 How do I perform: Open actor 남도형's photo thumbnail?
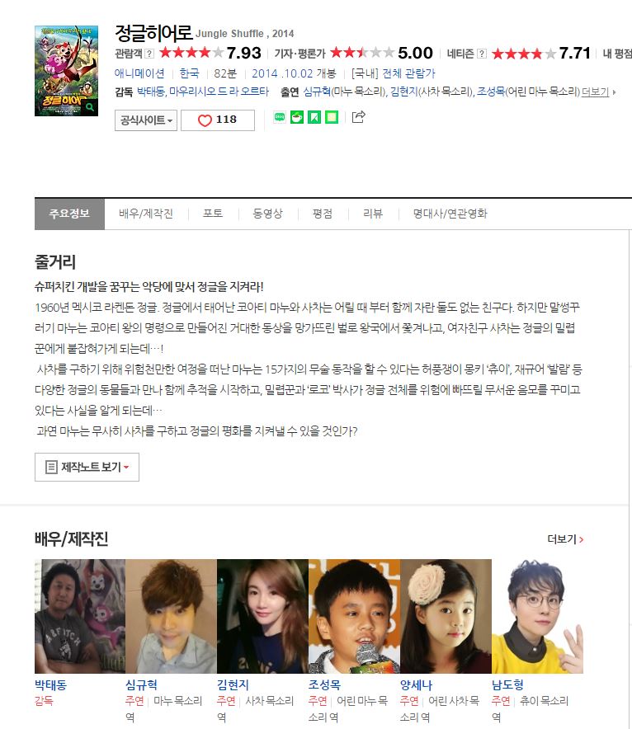[x=537, y=616]
